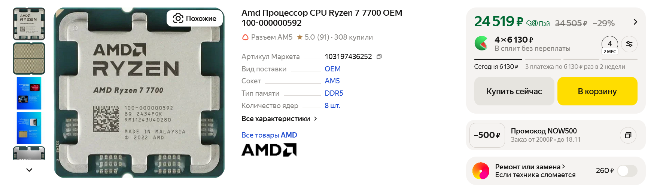Click the green Split pie icon
Viewport: 660px width, 188px height.
pos(481,43)
